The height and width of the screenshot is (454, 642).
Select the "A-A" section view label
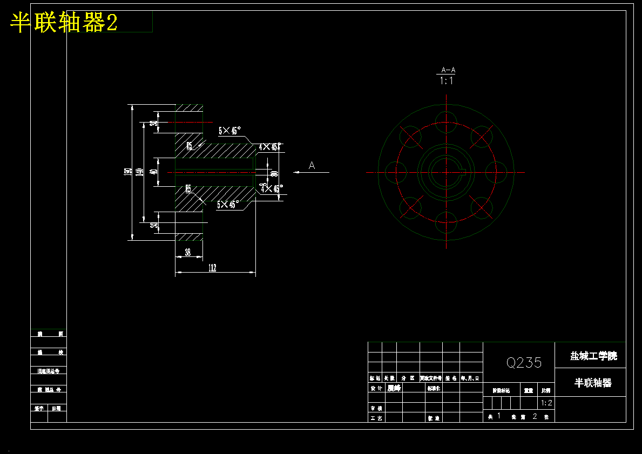tap(448, 70)
